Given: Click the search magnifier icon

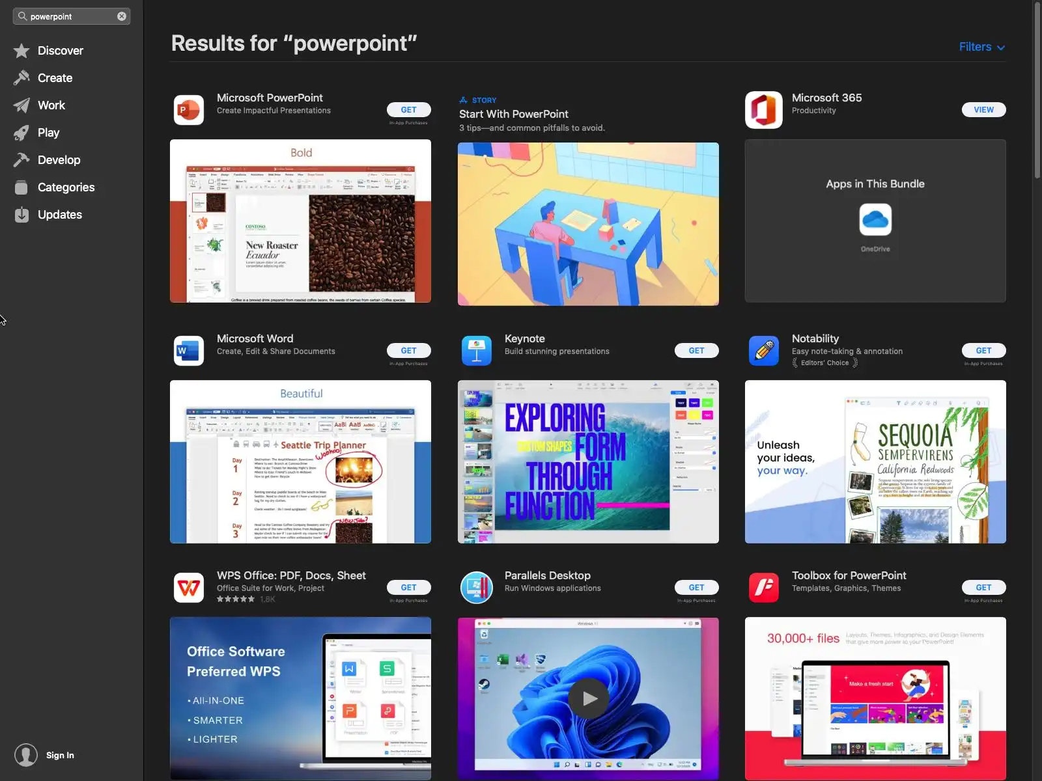Looking at the screenshot, I should (x=22, y=16).
